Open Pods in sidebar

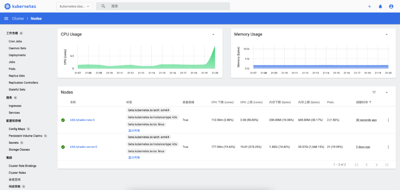point(12,69)
